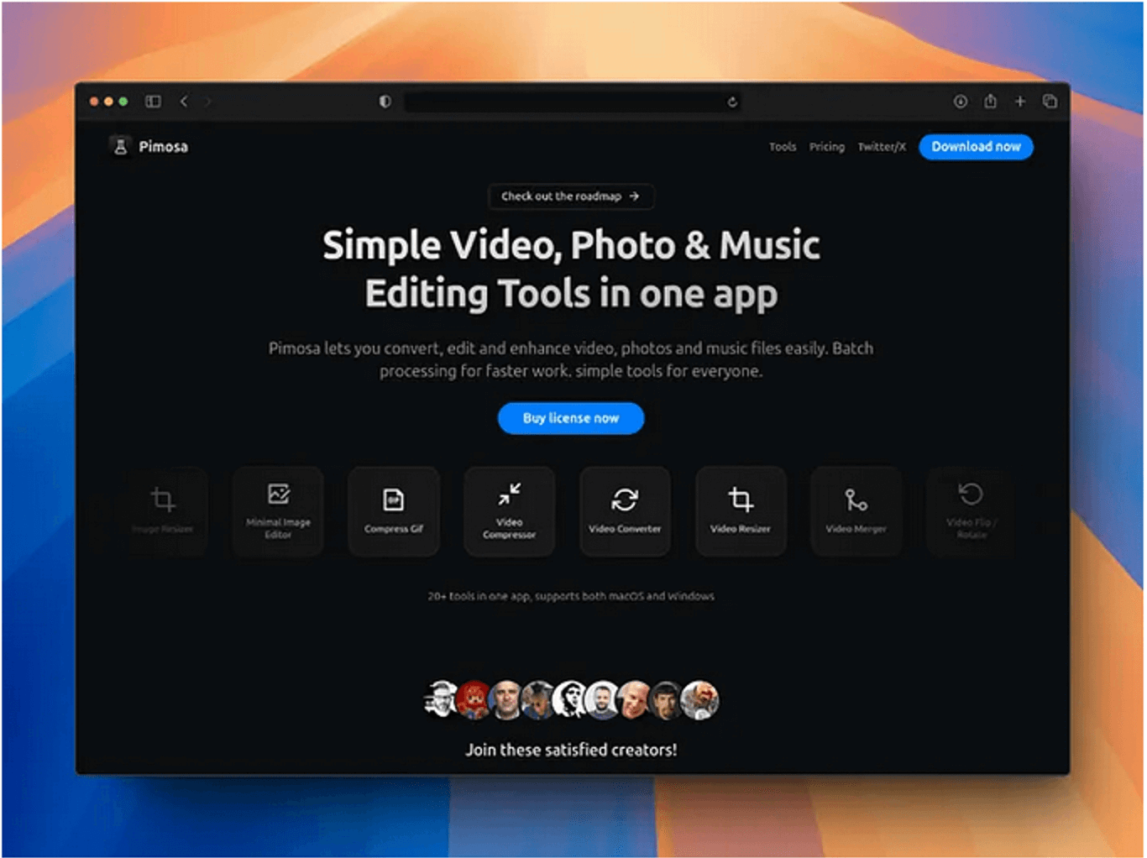Close the browser window with red button
The height and width of the screenshot is (858, 1147).
94,102
